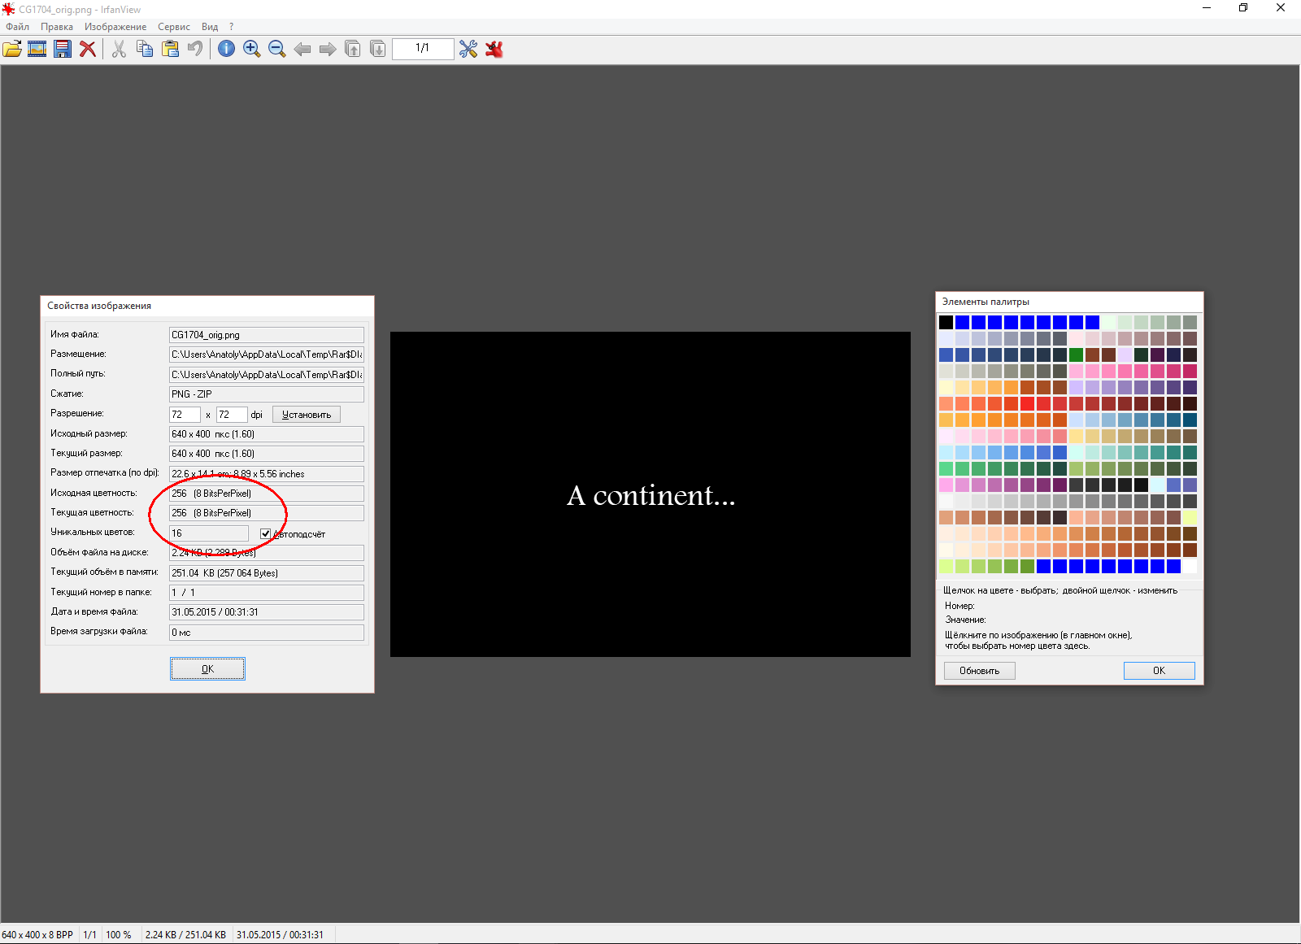The image size is (1301, 944).
Task: Click Дата и время файла value in dialog
Action: 267,612
